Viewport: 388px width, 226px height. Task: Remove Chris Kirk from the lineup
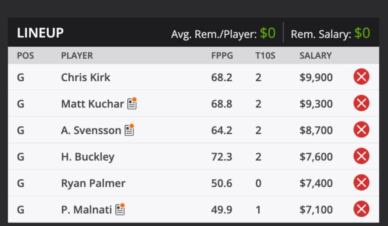[x=361, y=77]
